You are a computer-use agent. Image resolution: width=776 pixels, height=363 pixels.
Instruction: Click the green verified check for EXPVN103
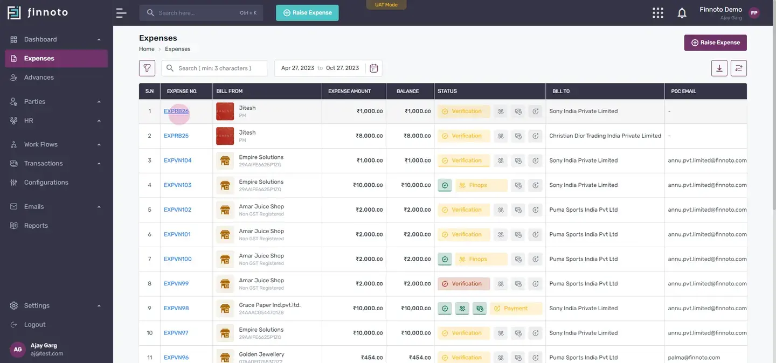tap(445, 185)
